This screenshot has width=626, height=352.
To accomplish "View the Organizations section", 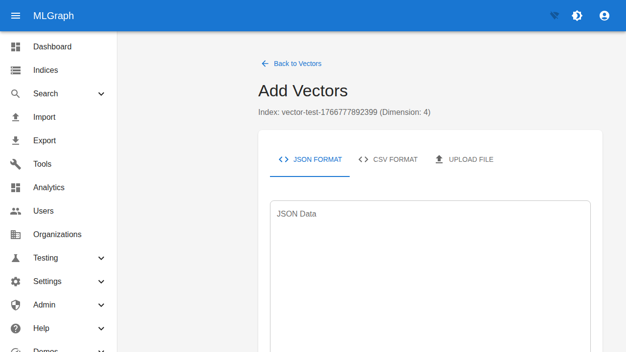I will [x=57, y=234].
